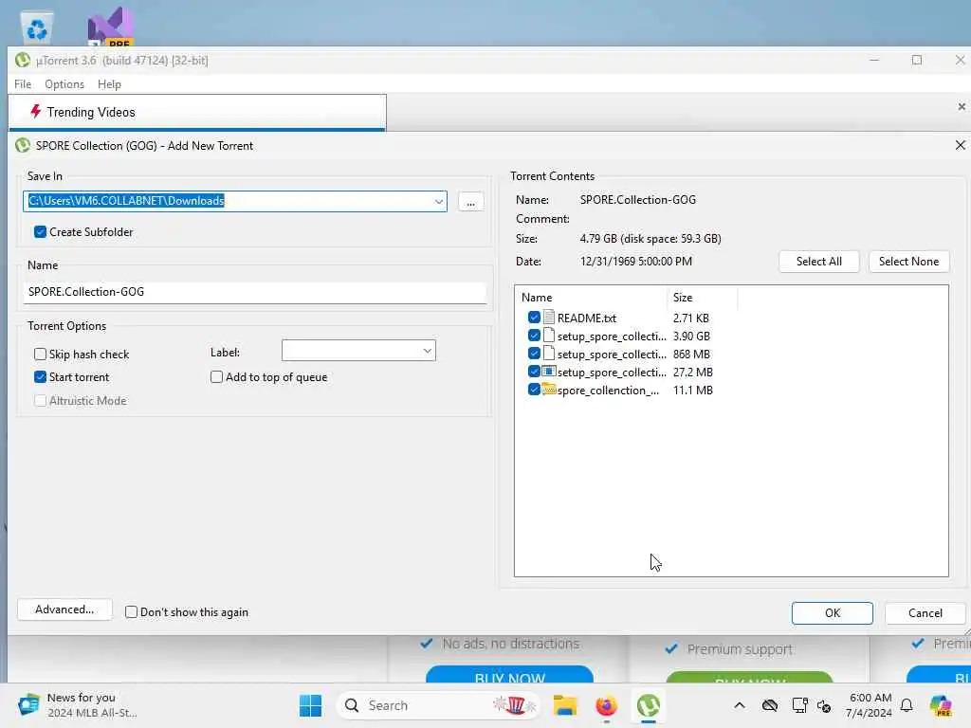Click the uTorrent logo in the main window title bar

click(x=23, y=60)
